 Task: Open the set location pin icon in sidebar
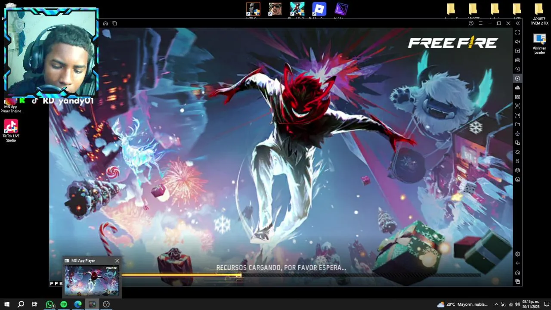pyautogui.click(x=517, y=161)
